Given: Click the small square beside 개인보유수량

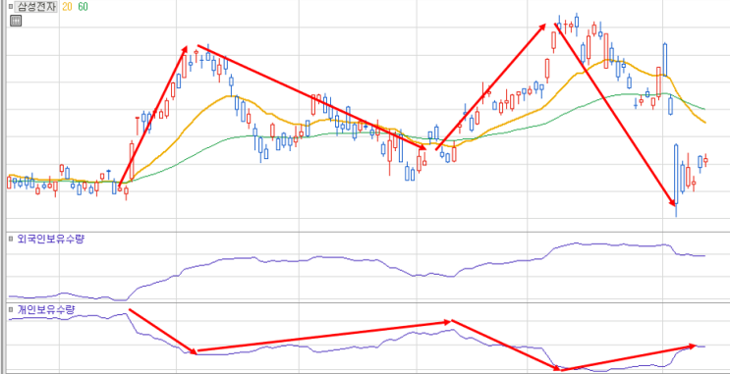Looking at the screenshot, I should click(11, 310).
